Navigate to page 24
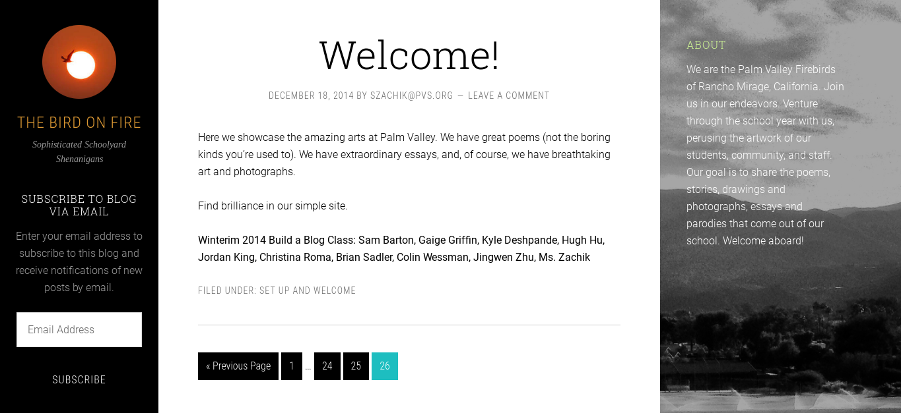 (327, 366)
